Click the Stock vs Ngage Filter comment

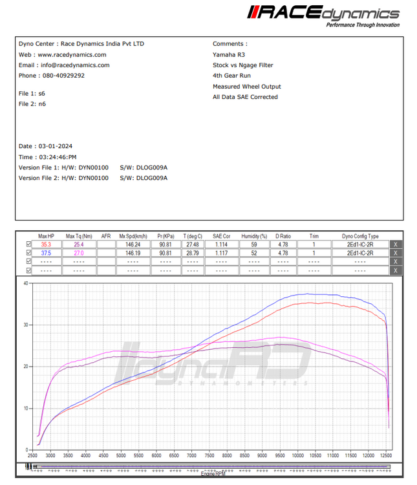tap(243, 65)
